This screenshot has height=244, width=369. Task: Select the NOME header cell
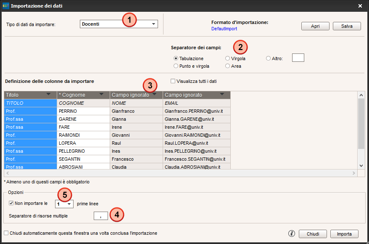click(x=136, y=103)
